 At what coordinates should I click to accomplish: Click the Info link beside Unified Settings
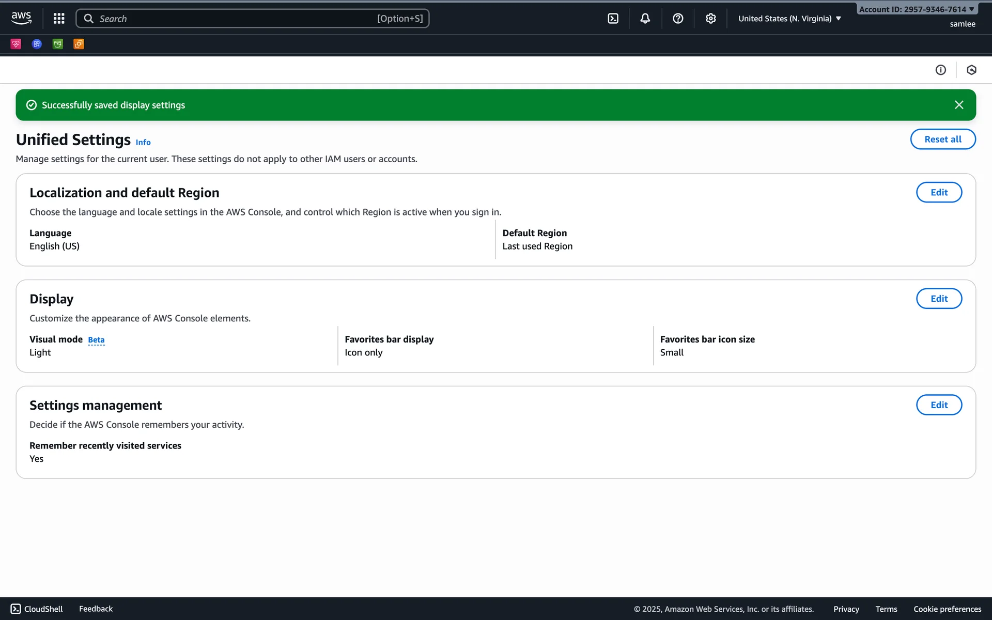tap(143, 142)
